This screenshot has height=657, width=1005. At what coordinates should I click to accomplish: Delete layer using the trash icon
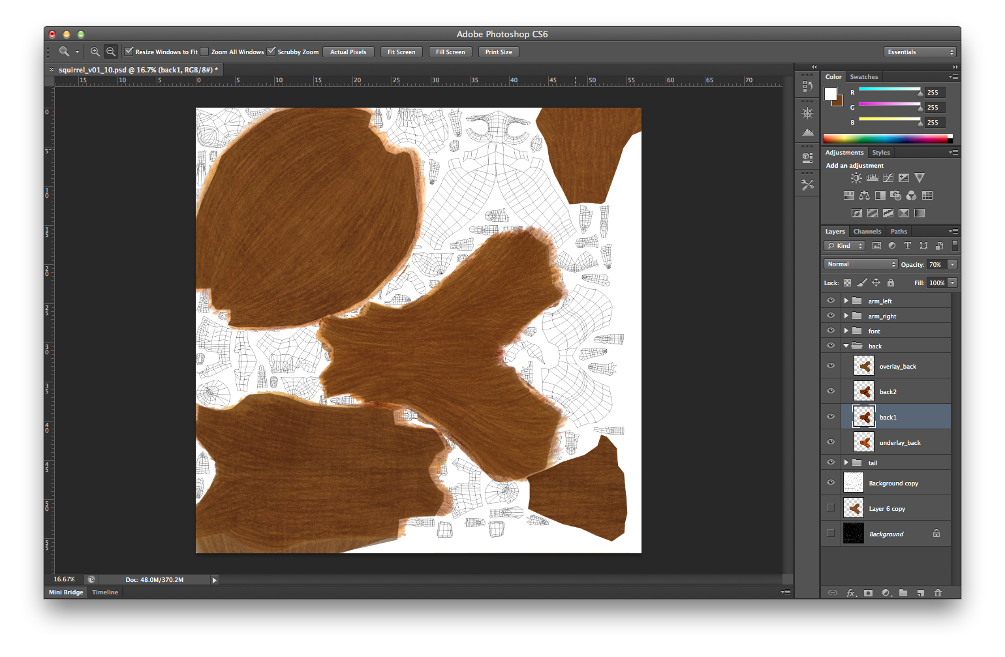(x=938, y=593)
